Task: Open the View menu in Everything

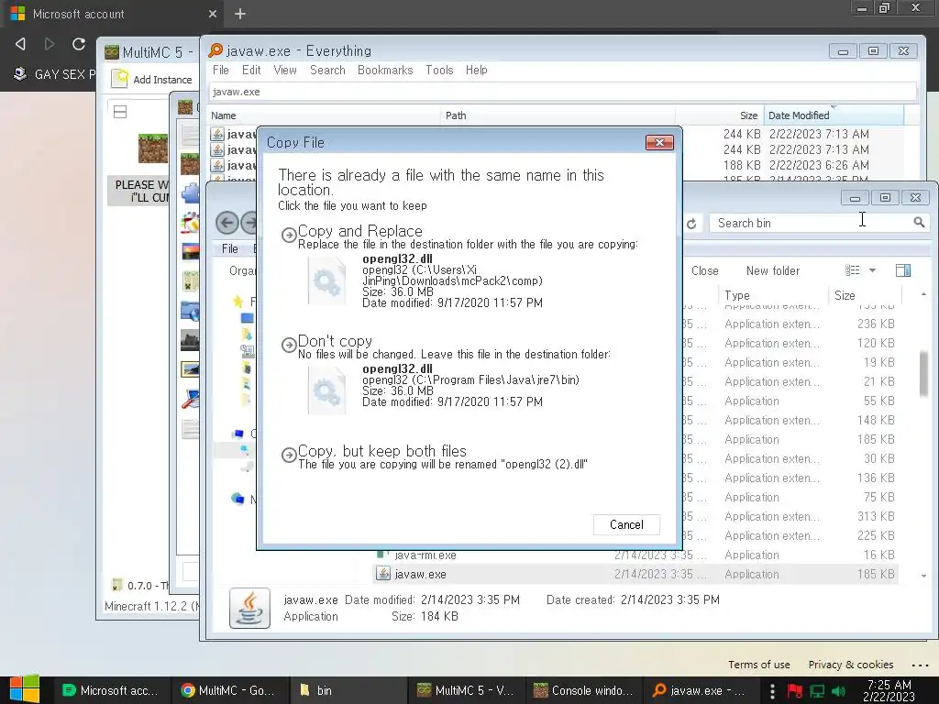Action: click(x=285, y=70)
